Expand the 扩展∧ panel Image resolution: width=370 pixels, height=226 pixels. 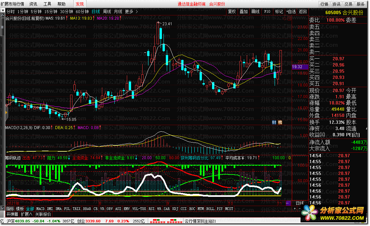(27, 214)
